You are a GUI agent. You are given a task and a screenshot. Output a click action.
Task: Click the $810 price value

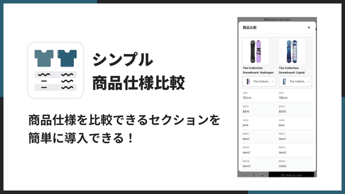pos(246,112)
